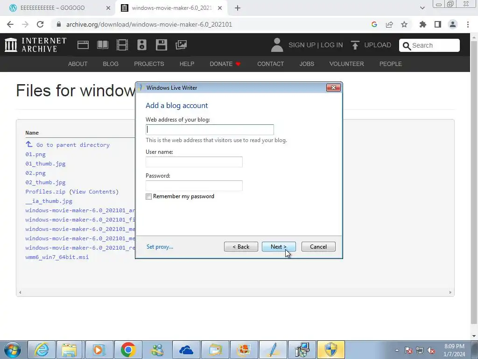Image resolution: width=478 pixels, height=359 pixels.
Task: Toggle the Chrome side panel icon
Action: [x=438, y=24]
